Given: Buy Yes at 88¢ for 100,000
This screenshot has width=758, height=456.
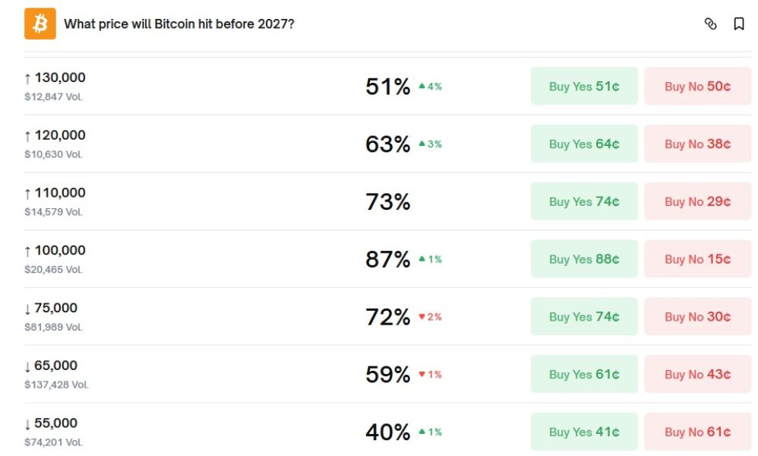Looking at the screenshot, I should tap(584, 258).
